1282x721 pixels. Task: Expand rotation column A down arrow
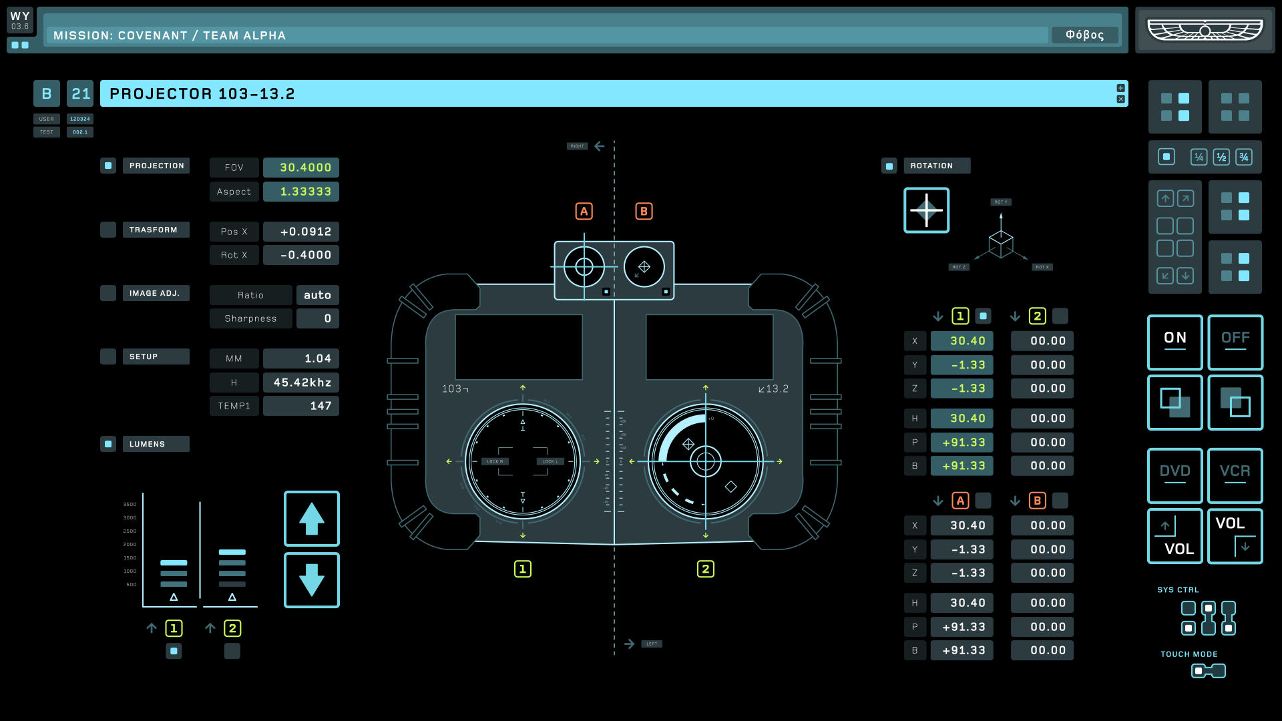938,501
